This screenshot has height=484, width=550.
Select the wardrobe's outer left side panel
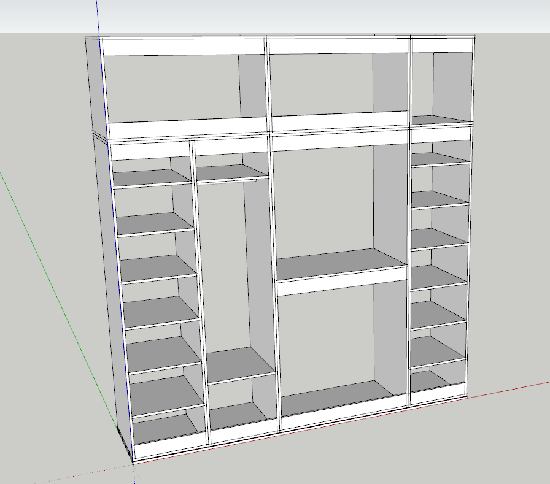pos(109,245)
